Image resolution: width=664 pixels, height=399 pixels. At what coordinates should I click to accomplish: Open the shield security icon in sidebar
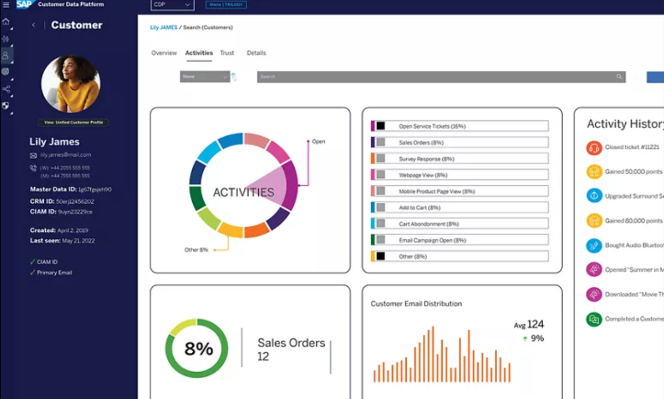point(6,106)
